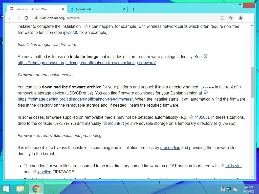
Task: Click the globe icon before the non-free/firmware link
Action: (x=206, y=92)
